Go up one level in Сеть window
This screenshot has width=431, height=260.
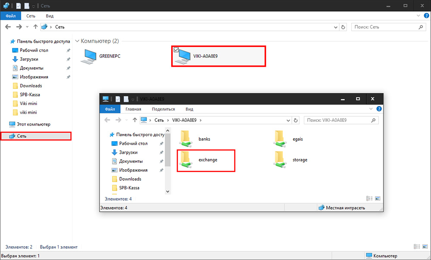(x=35, y=27)
